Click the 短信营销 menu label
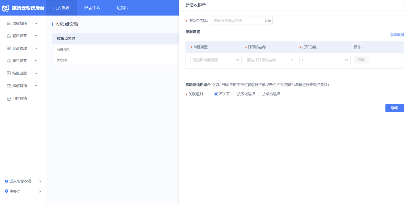Screen dimensions: 410x204 coord(19,86)
